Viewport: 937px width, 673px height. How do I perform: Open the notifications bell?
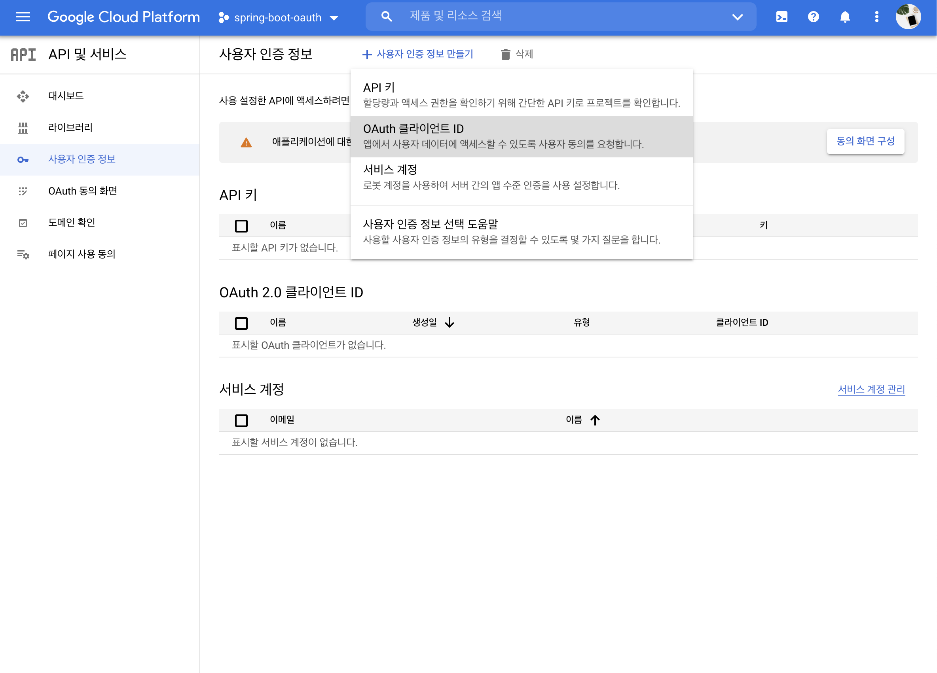[845, 17]
